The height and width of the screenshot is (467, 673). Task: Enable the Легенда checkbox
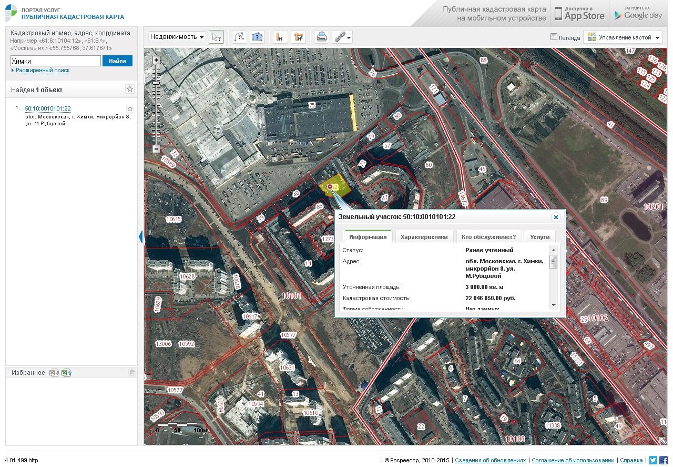pyautogui.click(x=554, y=37)
